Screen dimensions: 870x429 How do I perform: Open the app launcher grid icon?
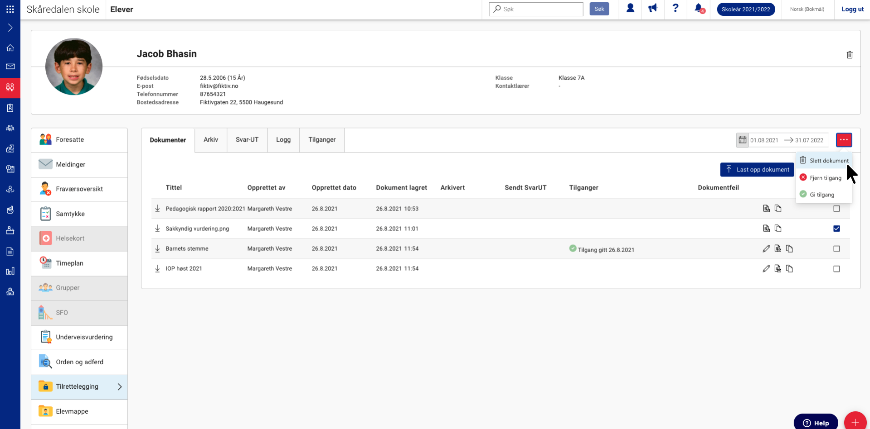(10, 9)
